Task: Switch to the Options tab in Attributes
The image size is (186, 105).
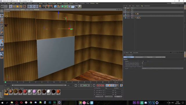Action: [128, 57]
